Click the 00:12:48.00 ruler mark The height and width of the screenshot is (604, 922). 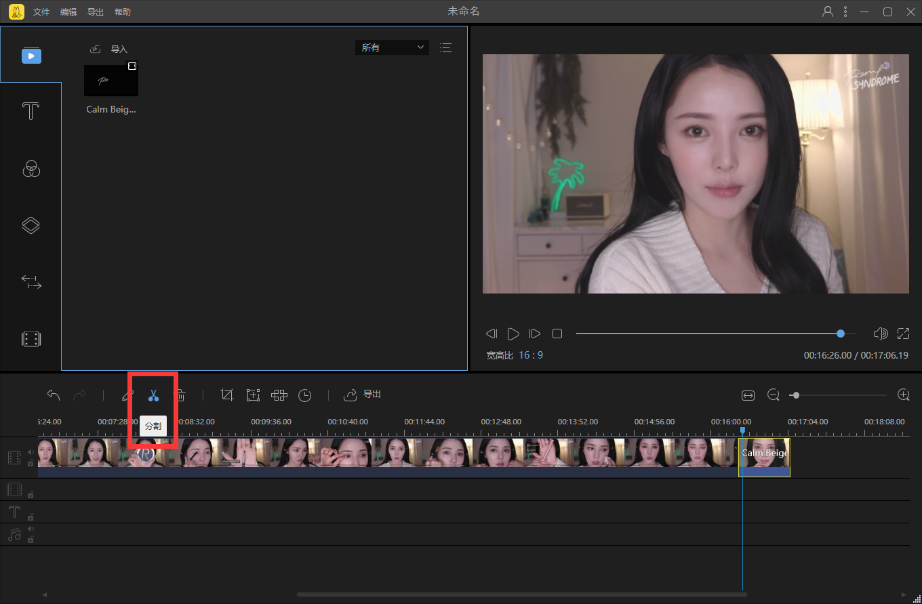click(x=501, y=422)
